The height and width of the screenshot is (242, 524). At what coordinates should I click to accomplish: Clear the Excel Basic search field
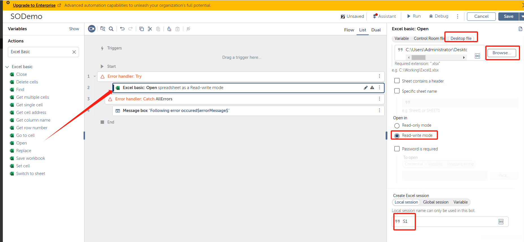(x=74, y=52)
